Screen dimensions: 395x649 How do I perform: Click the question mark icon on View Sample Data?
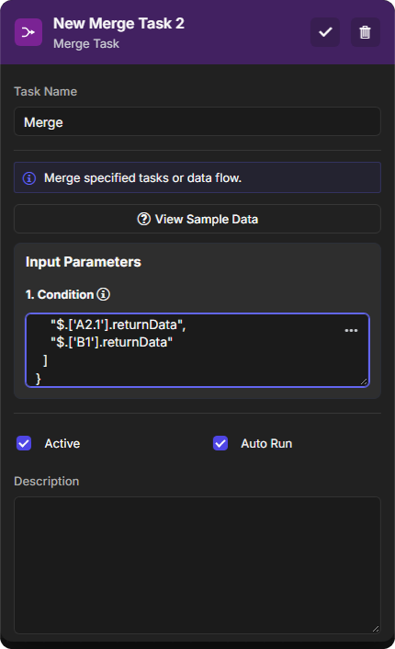143,219
